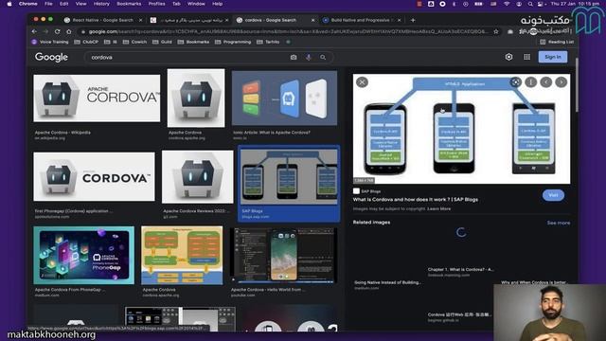Open Learn More copyright link
The width and height of the screenshot is (606, 341).
pyautogui.click(x=438, y=208)
